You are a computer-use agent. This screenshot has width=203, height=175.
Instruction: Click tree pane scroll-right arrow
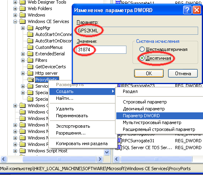(x=100, y=159)
